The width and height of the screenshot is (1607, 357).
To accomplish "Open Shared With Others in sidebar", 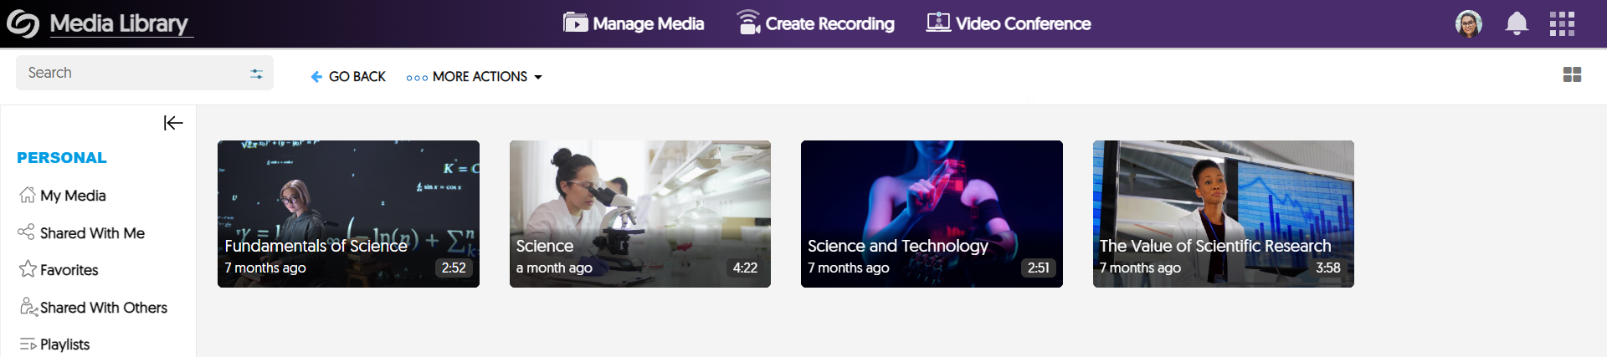I will point(103,308).
